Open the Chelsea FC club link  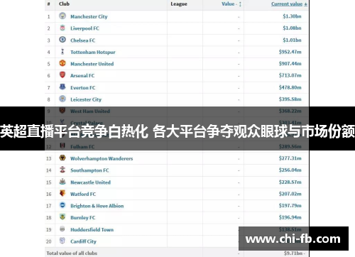[x=83, y=40]
